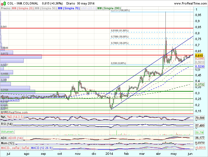Toggle the MM (Simple 70) indicator label
Image resolution: width=208 pixels, height=157 pixels.
tap(68, 7)
